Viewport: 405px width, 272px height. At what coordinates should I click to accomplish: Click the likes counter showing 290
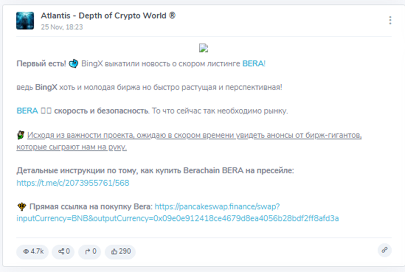(120, 251)
